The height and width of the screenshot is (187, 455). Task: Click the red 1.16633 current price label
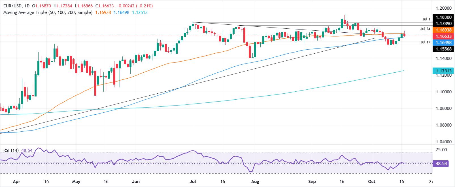tap(443, 36)
